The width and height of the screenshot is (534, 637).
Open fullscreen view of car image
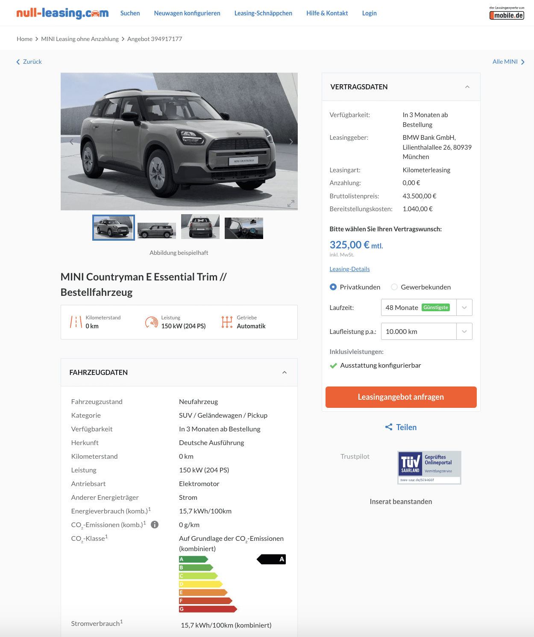pyautogui.click(x=290, y=203)
